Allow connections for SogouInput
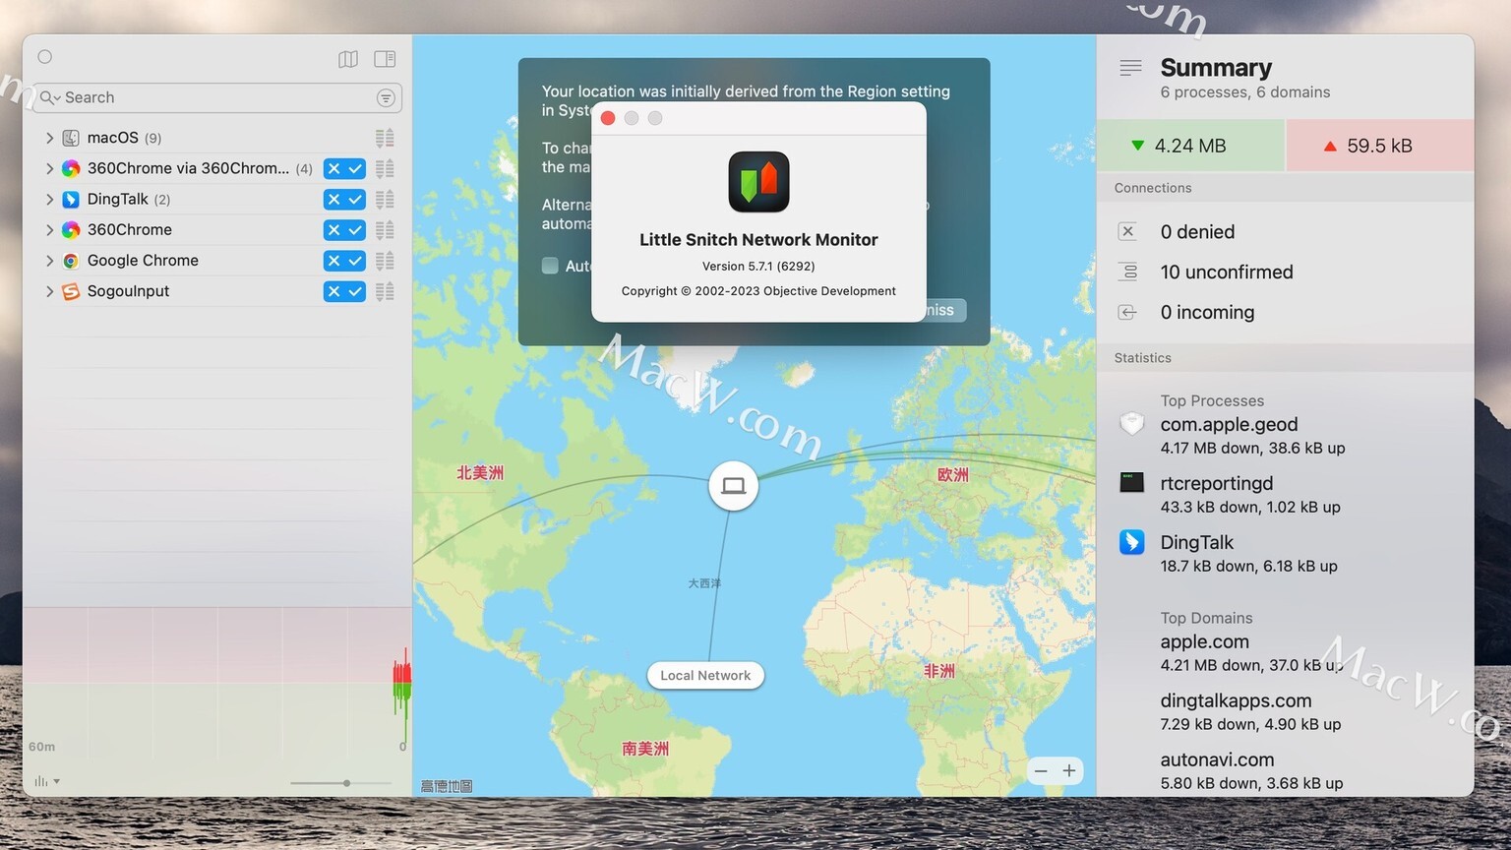 (x=355, y=291)
